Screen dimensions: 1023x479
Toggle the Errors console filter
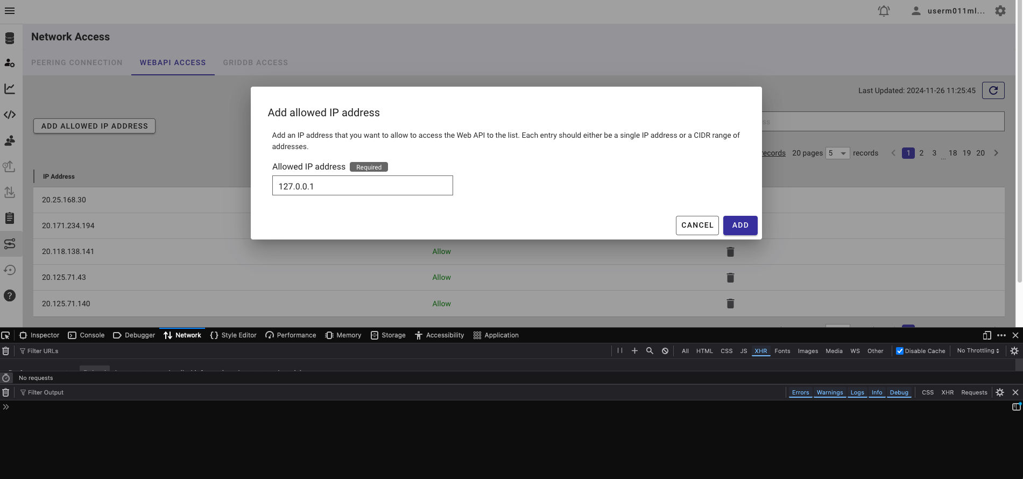coord(800,392)
